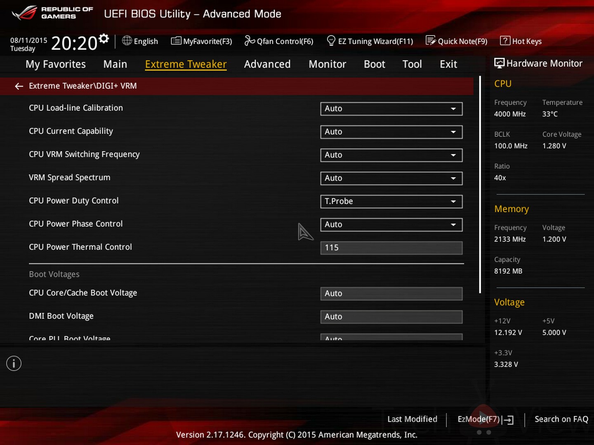Screen dimensions: 594x445
Task: Click CPU Power Thermal Control label
Action: click(80, 247)
